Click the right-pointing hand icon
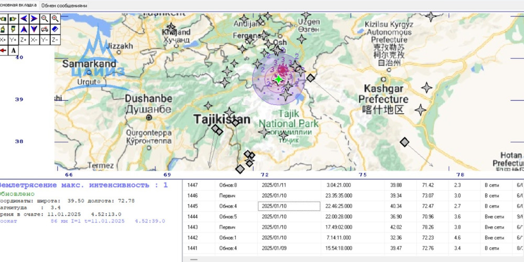Screen dimensions: 524x262 coord(13,19)
